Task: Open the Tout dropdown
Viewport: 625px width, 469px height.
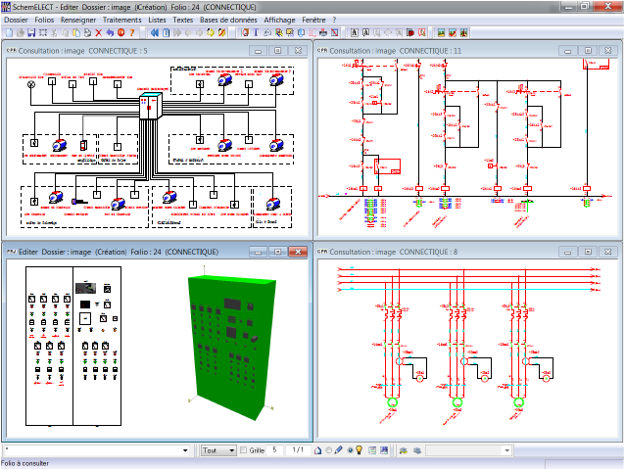Action: point(218,450)
